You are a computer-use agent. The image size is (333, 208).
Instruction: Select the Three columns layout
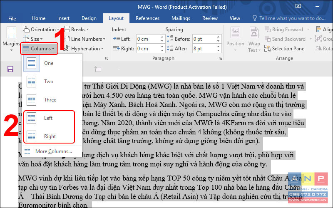click(52, 99)
